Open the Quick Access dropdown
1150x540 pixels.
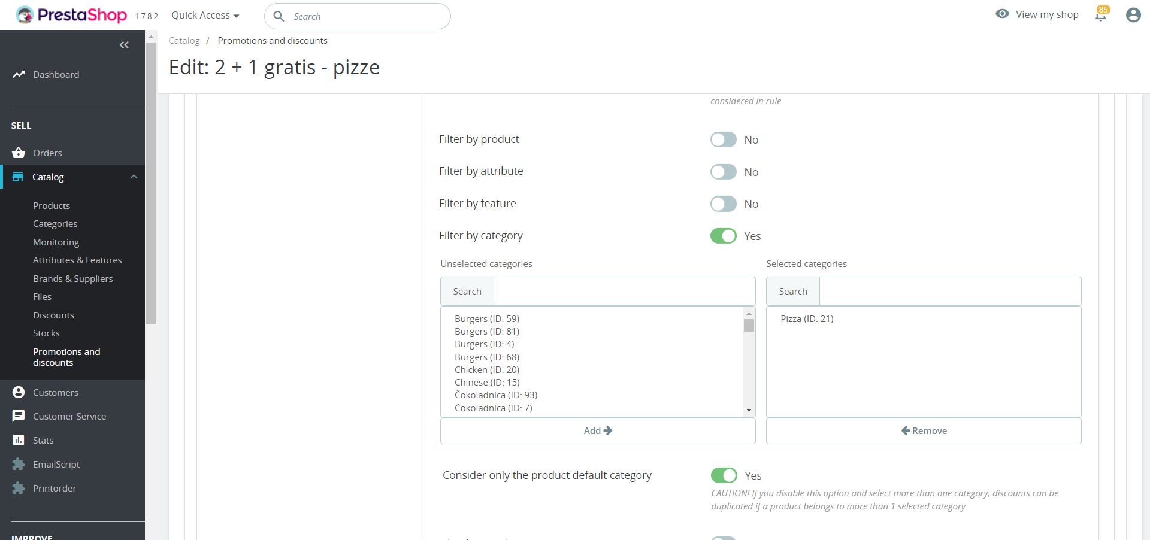(x=205, y=16)
